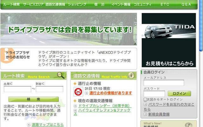The width and height of the screenshot is (203, 127).
Task: Click arrow icon beside ハイウェイテレフォン
Action: 75,110
